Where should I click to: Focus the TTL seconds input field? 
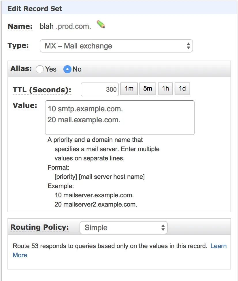click(x=100, y=89)
